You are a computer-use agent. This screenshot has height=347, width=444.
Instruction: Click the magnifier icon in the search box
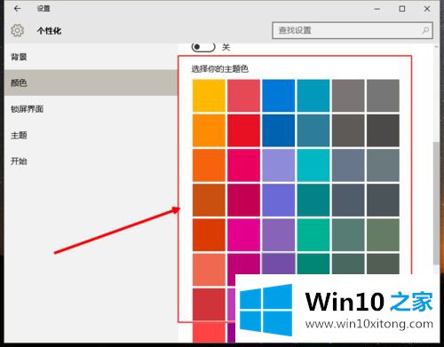425,30
